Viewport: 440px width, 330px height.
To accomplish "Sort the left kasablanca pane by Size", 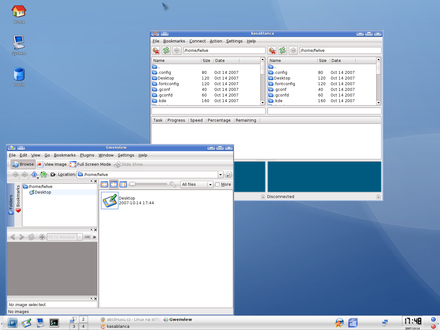I will tap(207, 61).
